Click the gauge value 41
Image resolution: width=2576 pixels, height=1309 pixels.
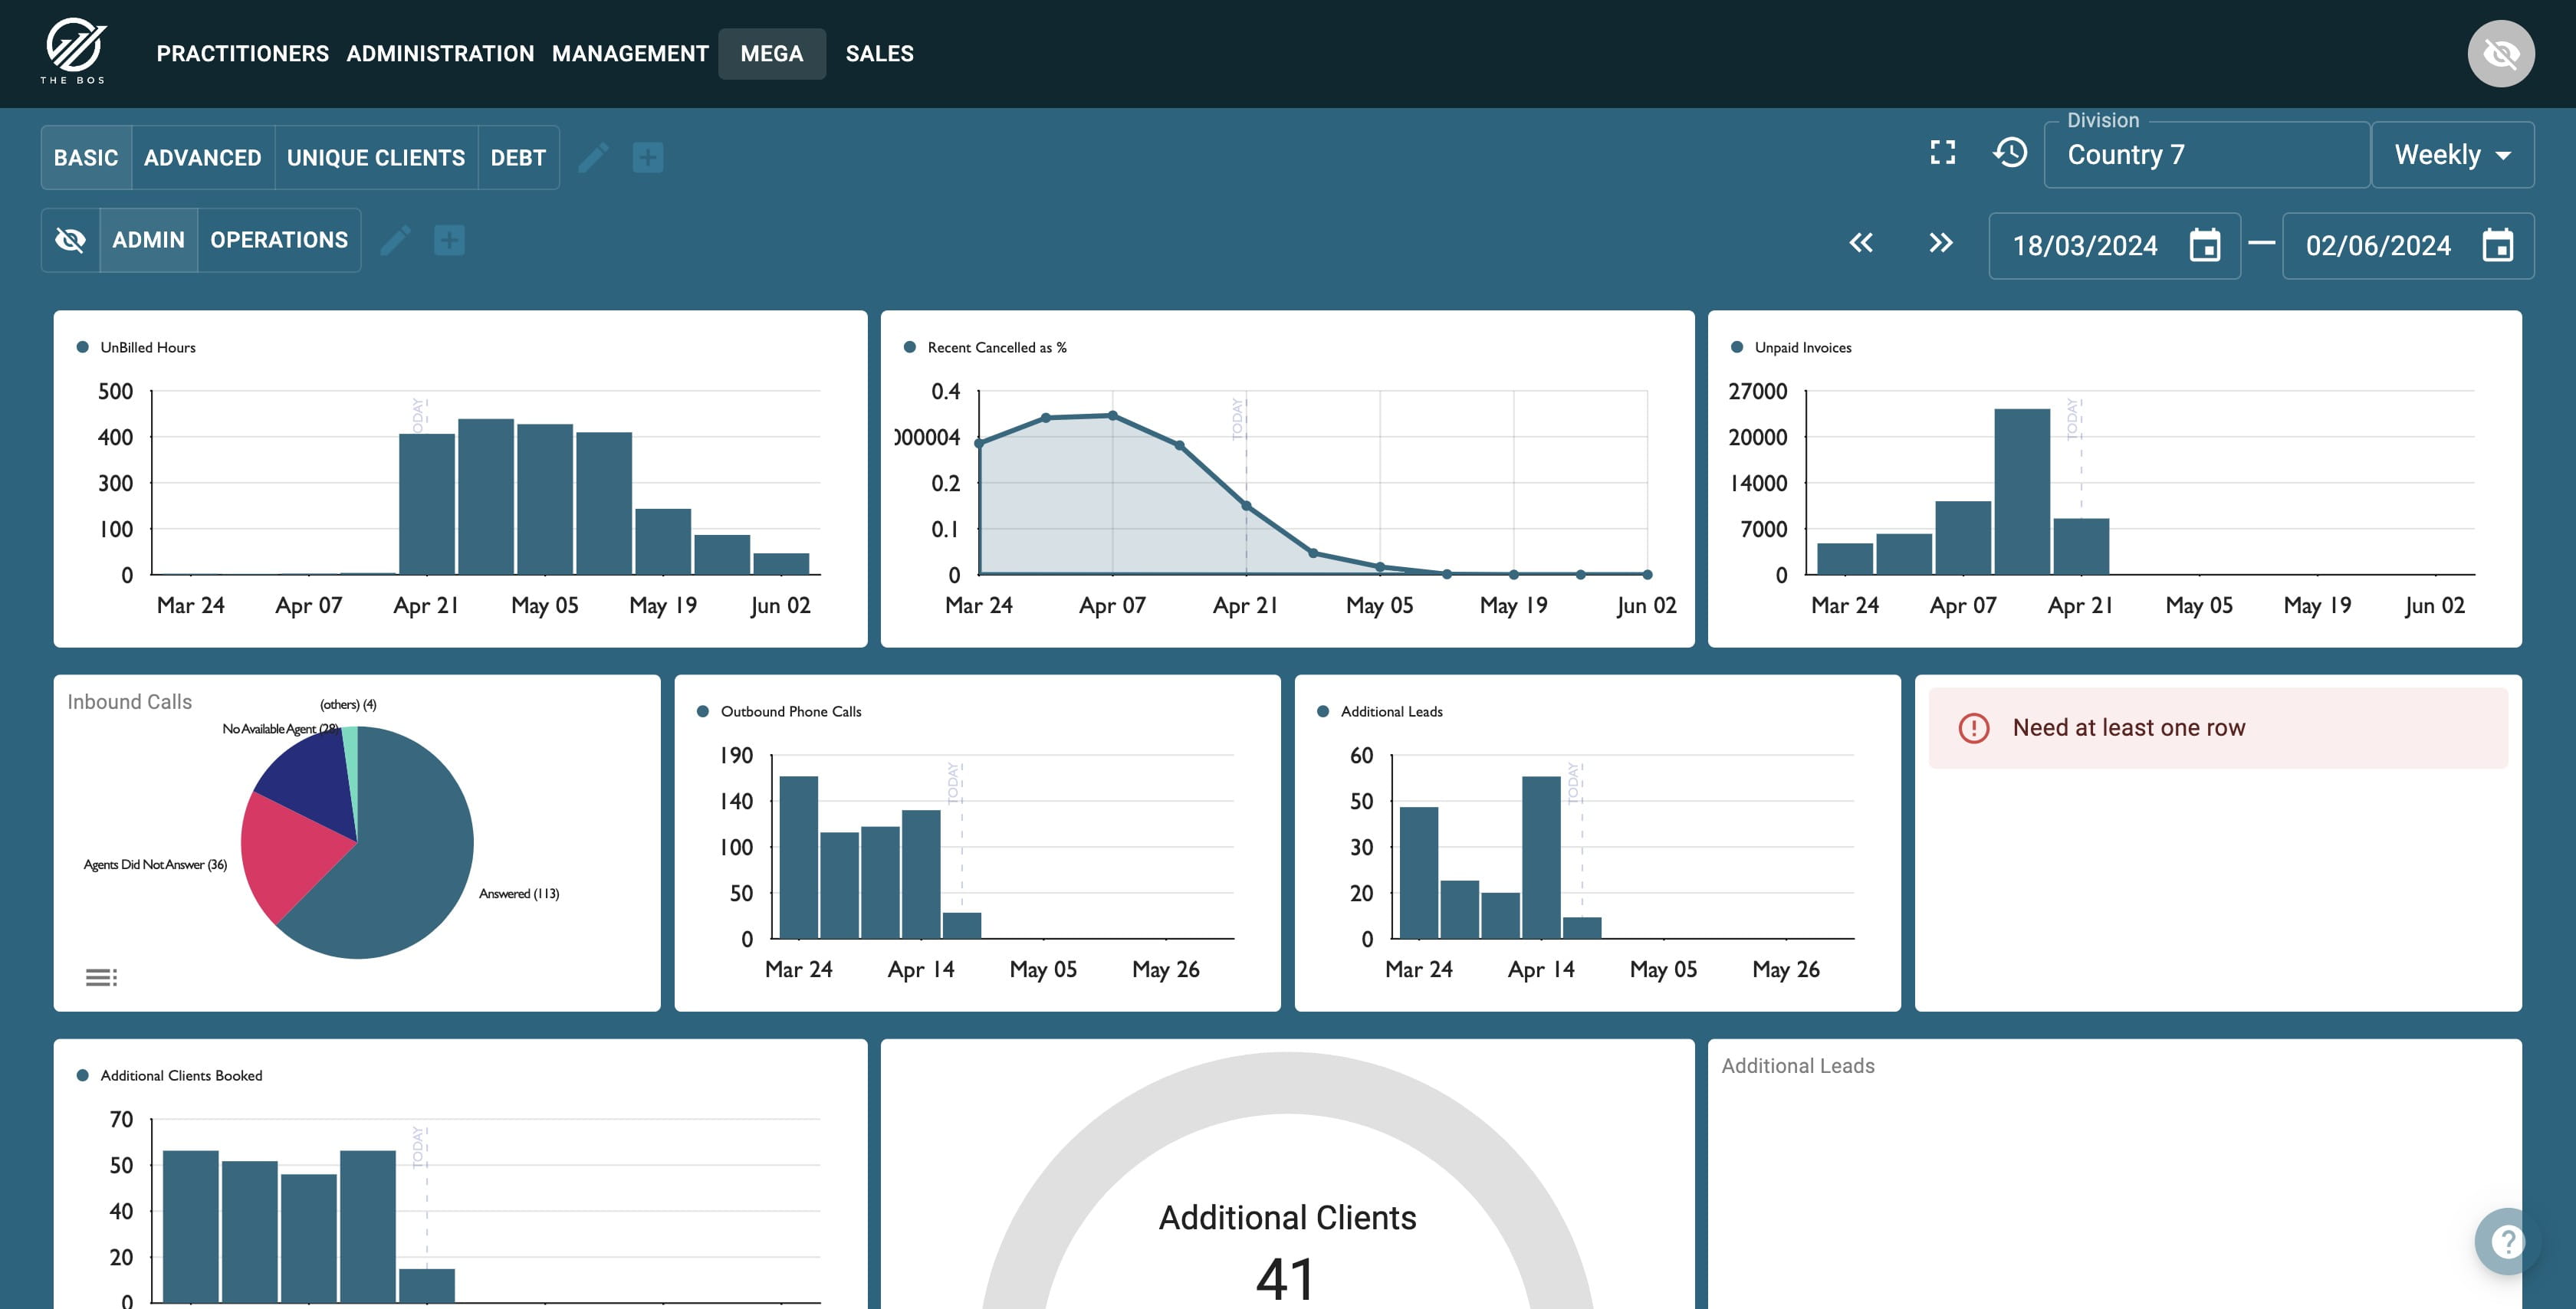(1287, 1279)
